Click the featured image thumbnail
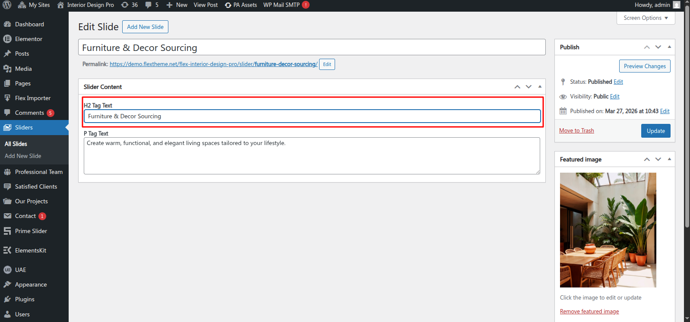 [x=608, y=230]
